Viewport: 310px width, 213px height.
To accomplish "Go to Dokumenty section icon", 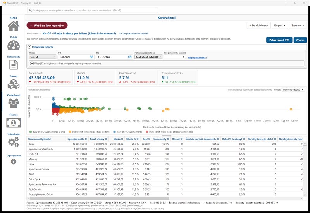I will tap(14, 65).
